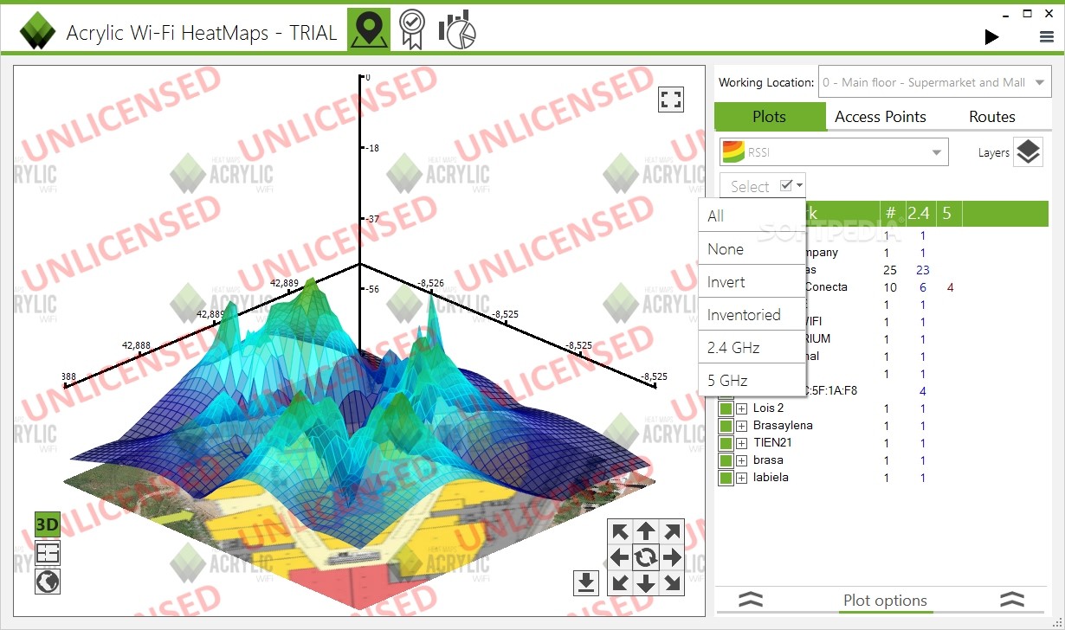Screen dimensions: 1065x630
Task: Choose 2.4 GHz from Select menu
Action: tap(752, 347)
